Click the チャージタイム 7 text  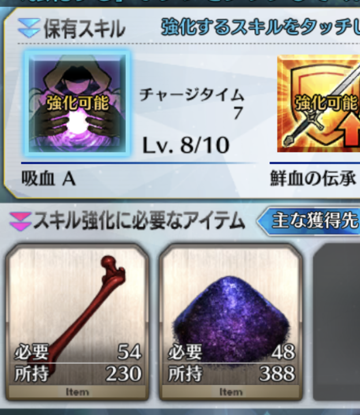coord(192,104)
